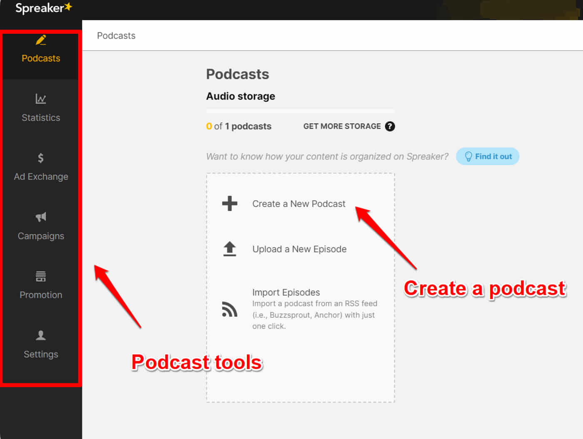Open Create a New Podcast
This screenshot has height=439, width=583.
coord(299,203)
